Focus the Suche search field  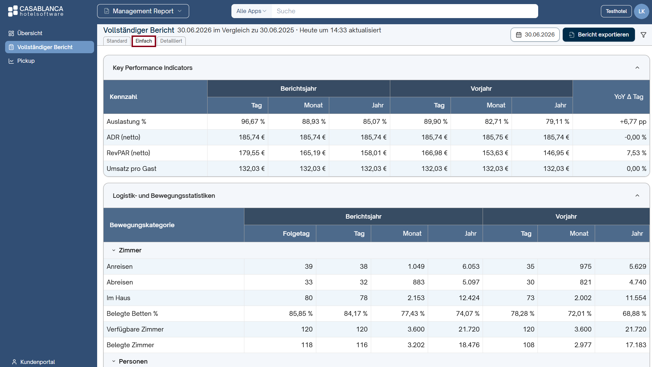[405, 11]
